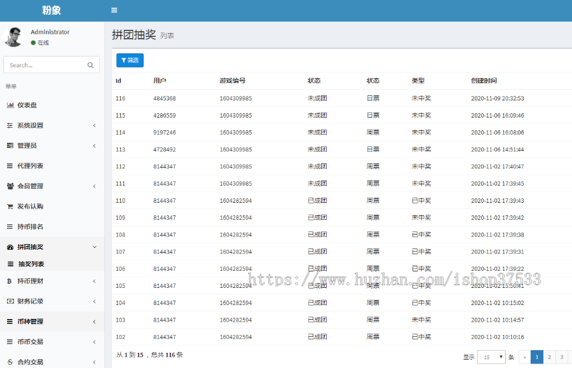
Task: Click the 持币排名 list icon
Action: click(x=10, y=226)
